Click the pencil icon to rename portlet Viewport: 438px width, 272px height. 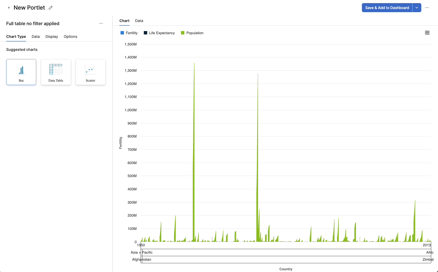click(x=51, y=8)
